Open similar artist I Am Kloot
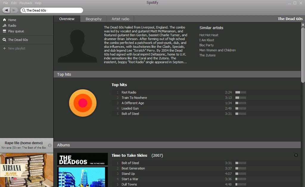The width and height of the screenshot is (305, 187). click(x=207, y=40)
